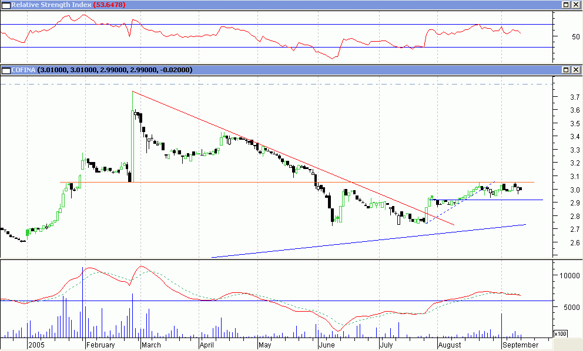Screen dimensions: 583x351
Task: Click the September label on date axis
Action: 520,345
